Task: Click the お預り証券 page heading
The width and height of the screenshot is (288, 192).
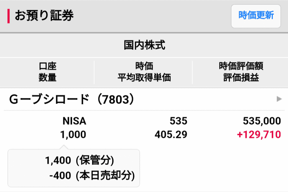Action: pos(44,16)
